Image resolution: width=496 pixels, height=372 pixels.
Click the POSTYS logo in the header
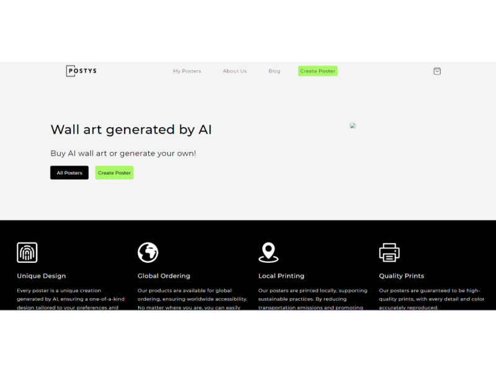(x=81, y=71)
